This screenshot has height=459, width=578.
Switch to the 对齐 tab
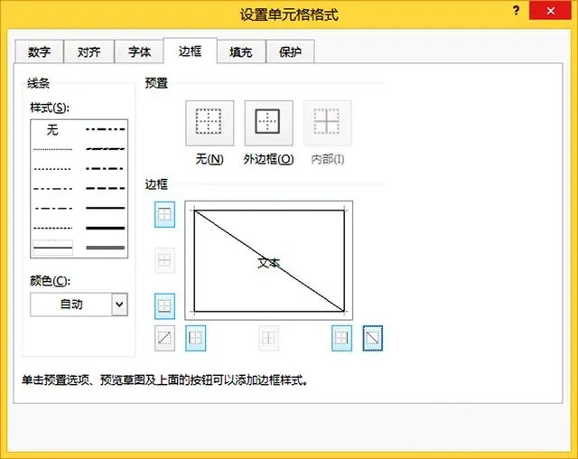(x=89, y=52)
